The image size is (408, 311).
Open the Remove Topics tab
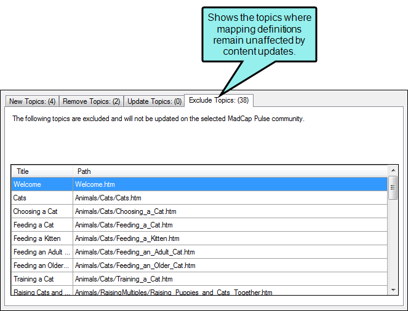click(91, 101)
